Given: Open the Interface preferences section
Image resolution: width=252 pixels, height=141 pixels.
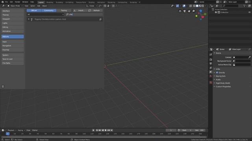Looking at the screenshot, I should [x=13, y=11].
